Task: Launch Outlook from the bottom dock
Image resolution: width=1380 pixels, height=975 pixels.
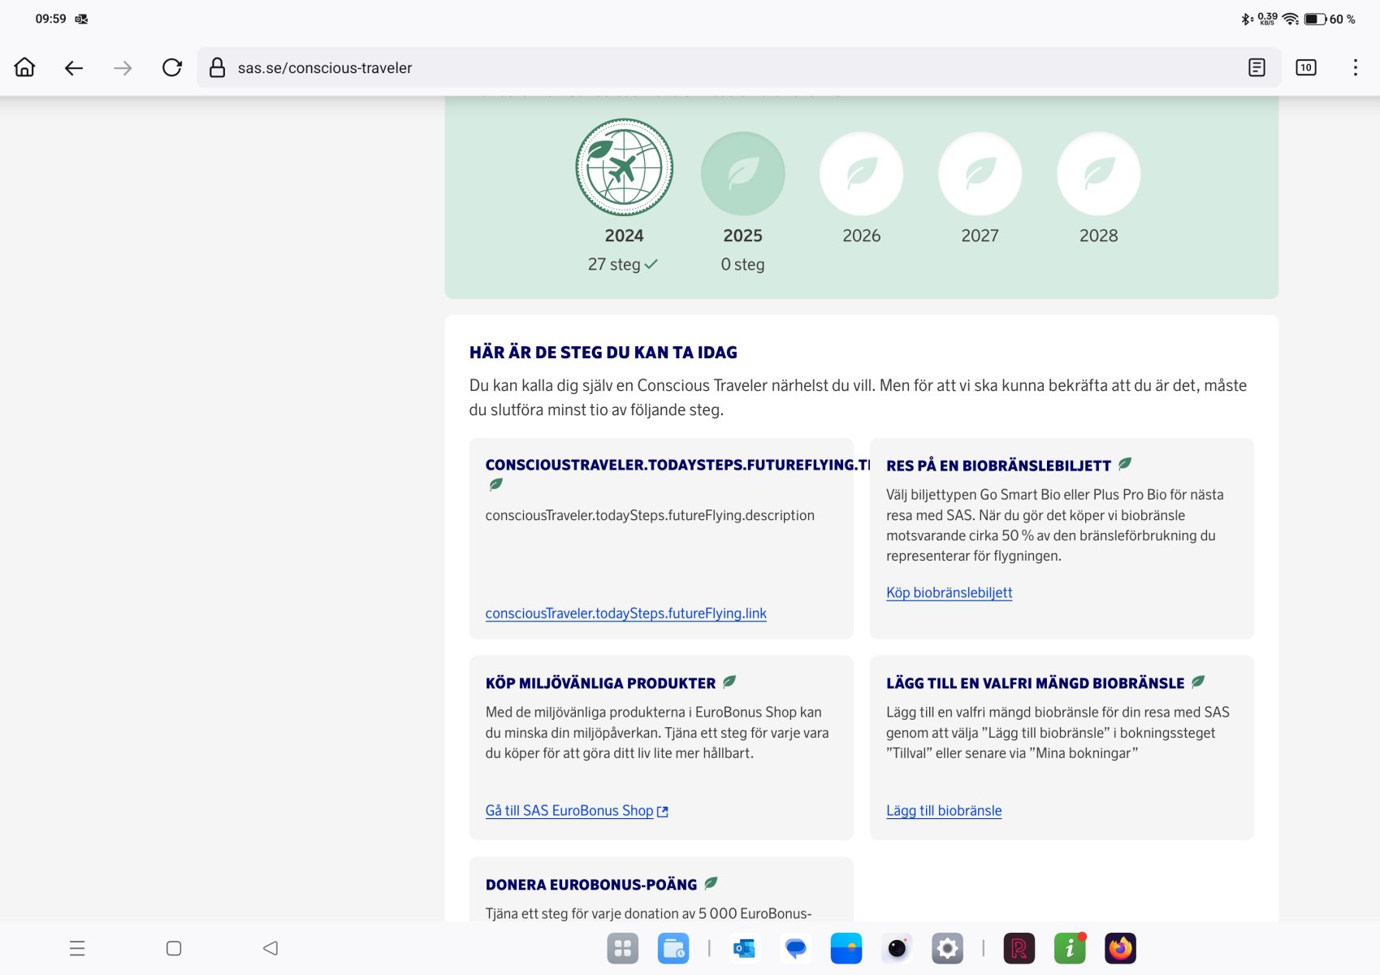Action: [744, 948]
